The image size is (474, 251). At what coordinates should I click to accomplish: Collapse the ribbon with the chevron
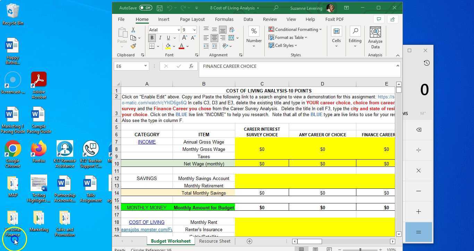tap(398, 55)
